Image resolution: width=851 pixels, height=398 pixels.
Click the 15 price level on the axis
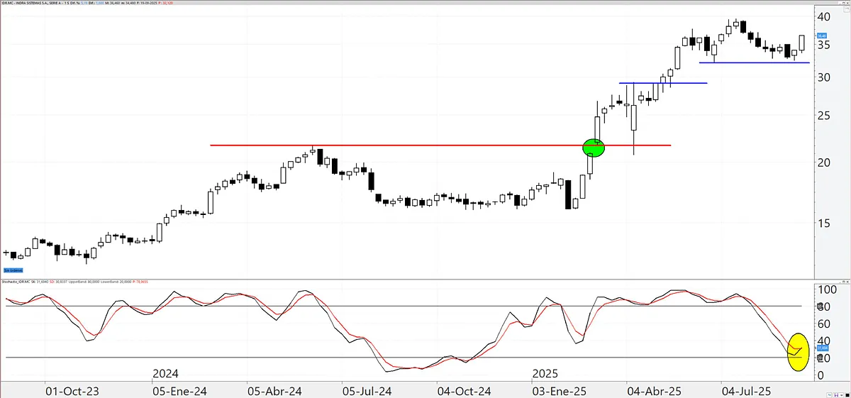pyautogui.click(x=823, y=223)
